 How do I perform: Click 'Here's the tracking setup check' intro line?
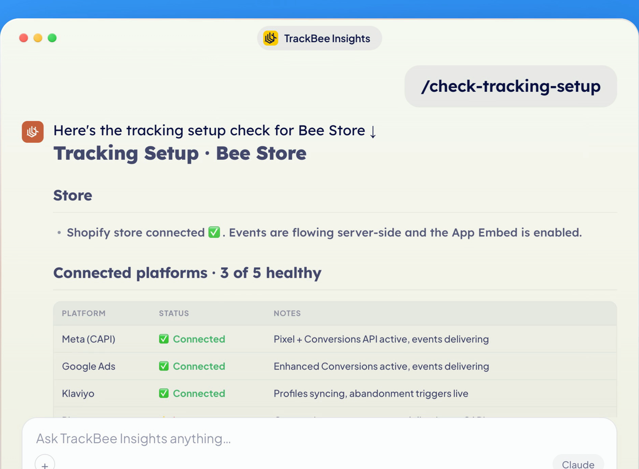point(215,131)
